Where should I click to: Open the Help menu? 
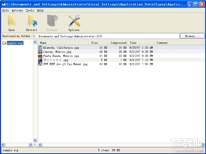40,10
